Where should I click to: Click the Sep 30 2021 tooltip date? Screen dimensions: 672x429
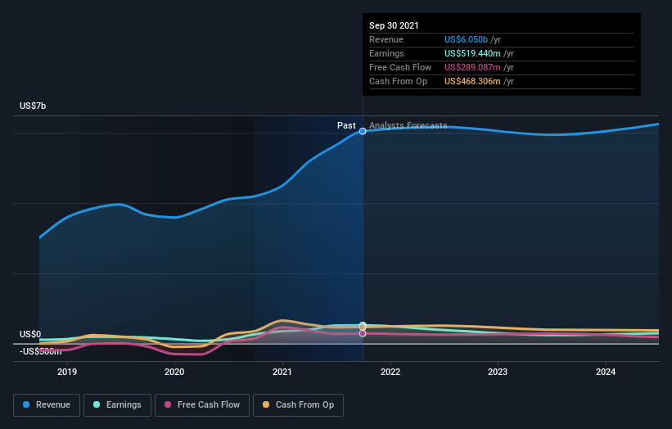click(394, 25)
